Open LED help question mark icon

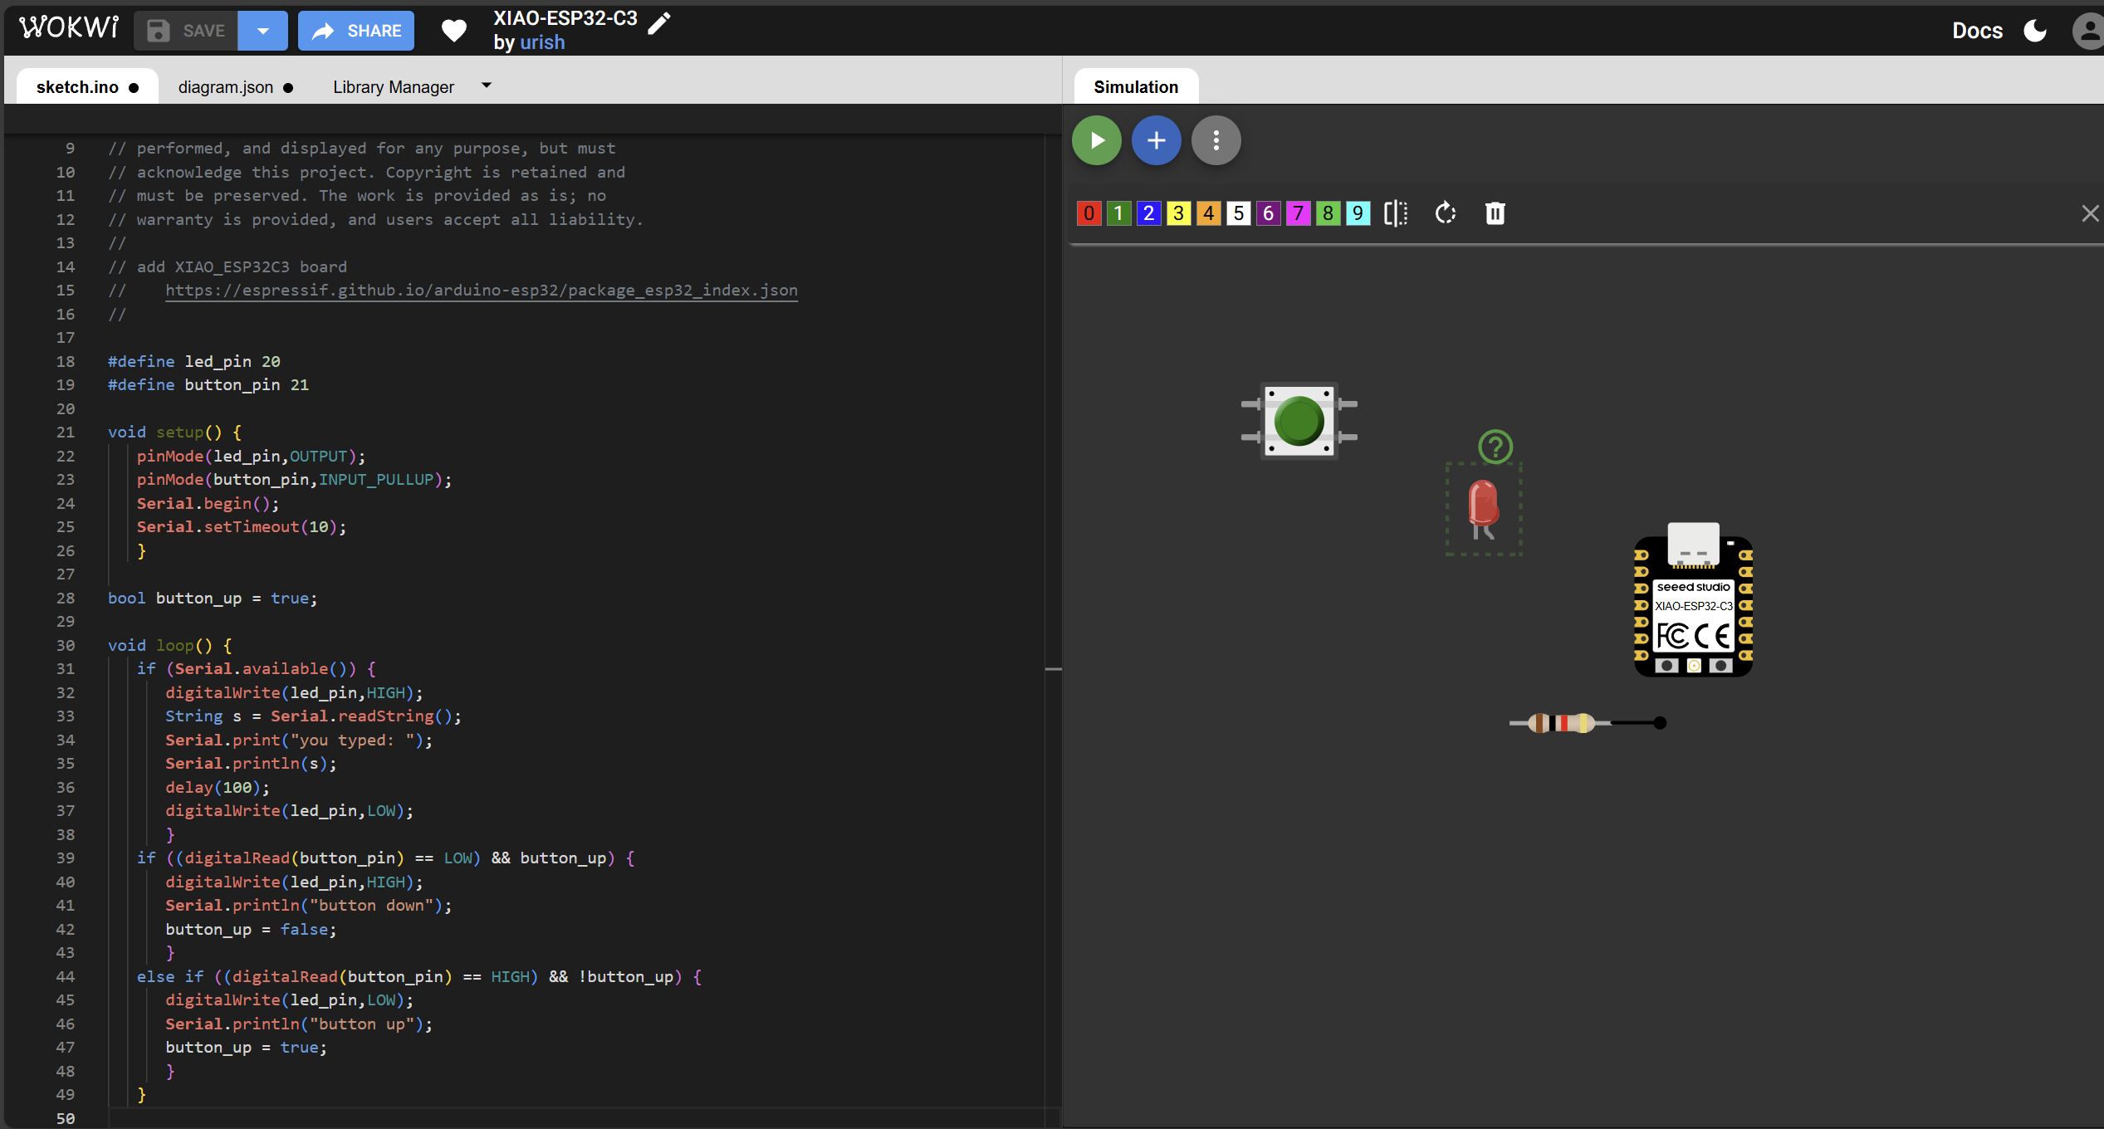pyautogui.click(x=1495, y=447)
